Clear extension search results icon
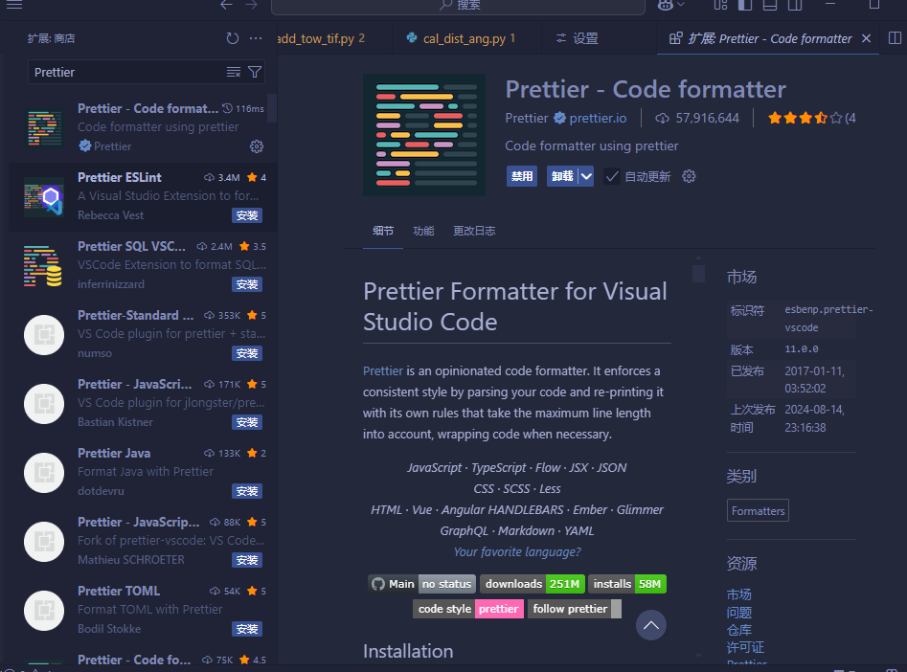This screenshot has width=907, height=672. pyautogui.click(x=233, y=73)
